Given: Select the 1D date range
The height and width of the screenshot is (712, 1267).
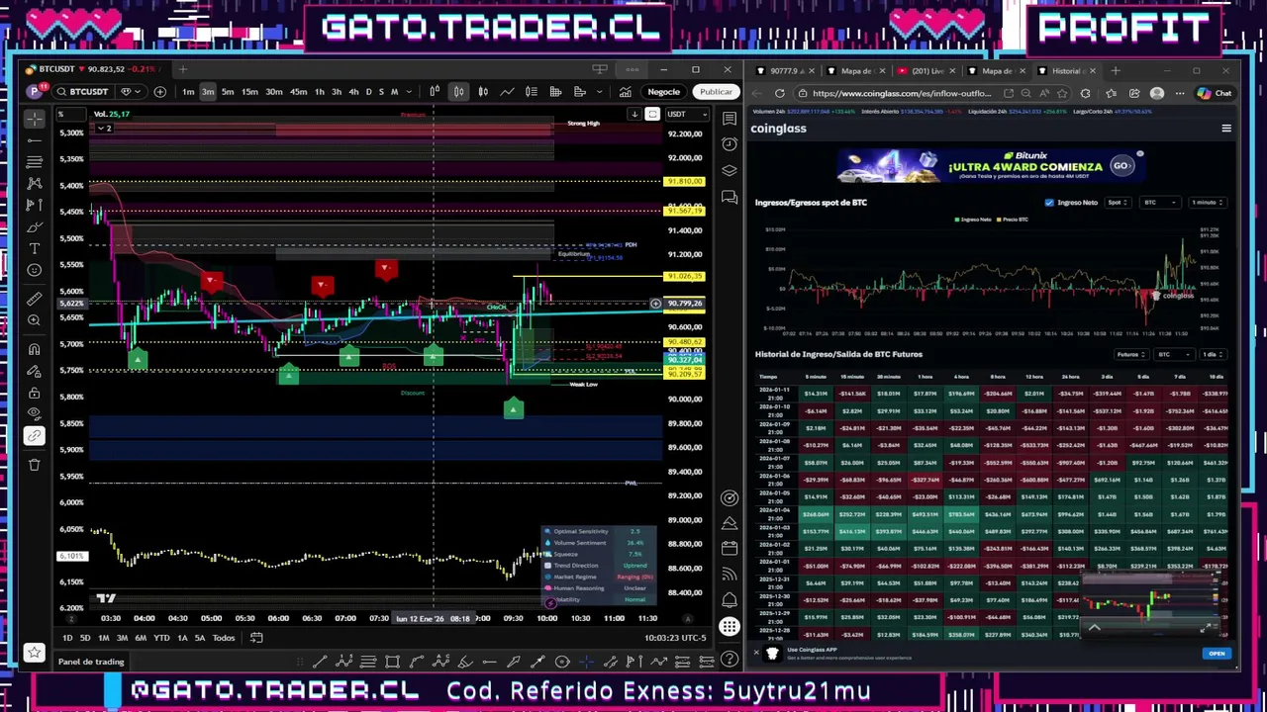Looking at the screenshot, I should (67, 638).
